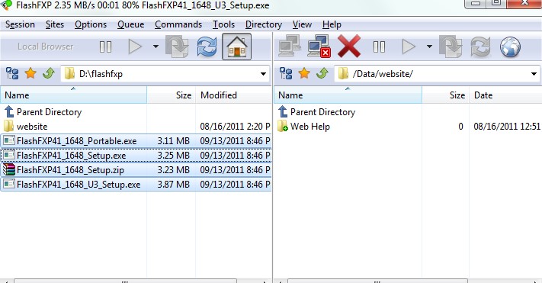
Task: Open the Tools menu
Action: point(223,24)
